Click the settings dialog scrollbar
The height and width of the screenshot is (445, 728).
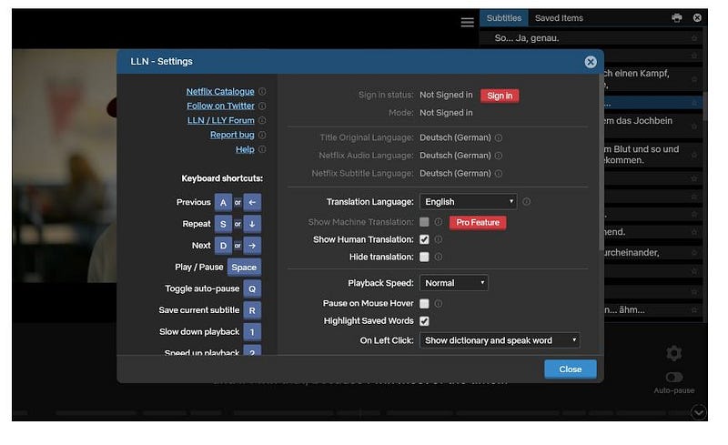tap(602, 163)
